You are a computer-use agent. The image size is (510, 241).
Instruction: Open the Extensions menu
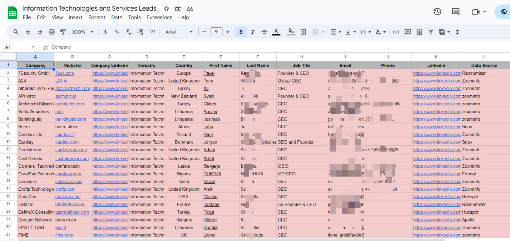(x=160, y=17)
